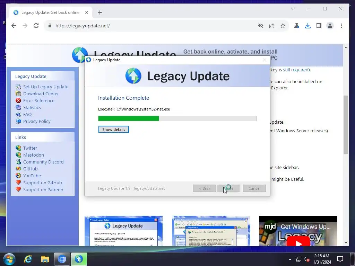
Task: Select the Legacy Update browser tab
Action: (50, 12)
